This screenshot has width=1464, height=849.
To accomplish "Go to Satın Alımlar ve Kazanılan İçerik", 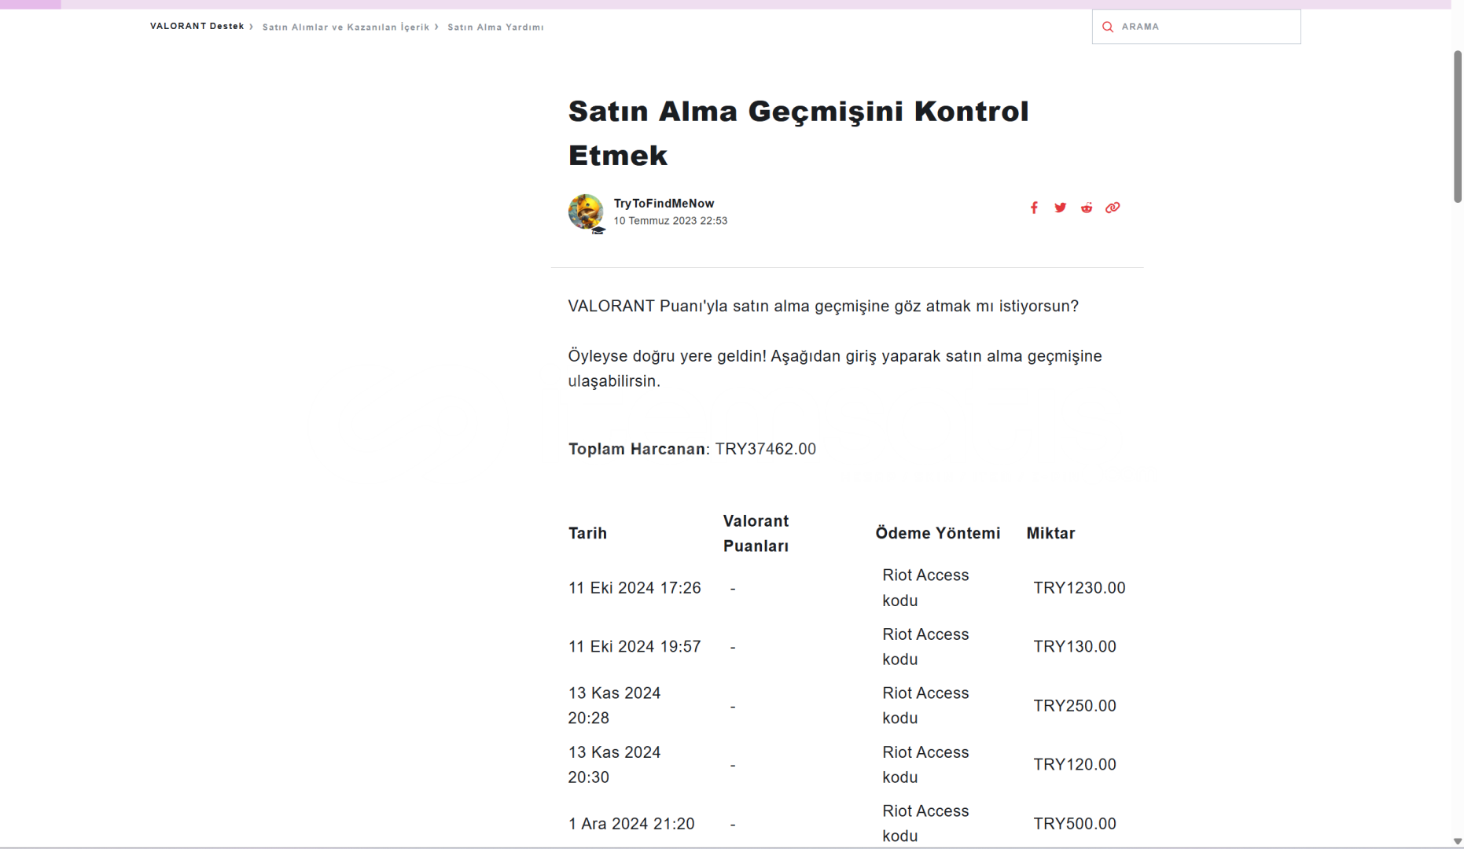I will [346, 27].
